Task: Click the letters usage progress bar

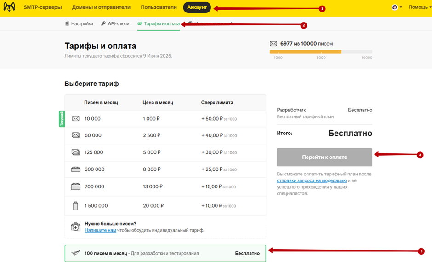Action: click(x=320, y=52)
